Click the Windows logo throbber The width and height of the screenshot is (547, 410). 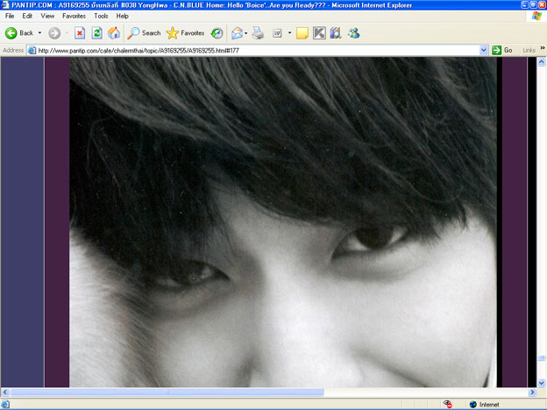click(x=536, y=16)
